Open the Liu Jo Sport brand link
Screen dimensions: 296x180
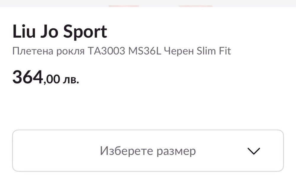(59, 32)
